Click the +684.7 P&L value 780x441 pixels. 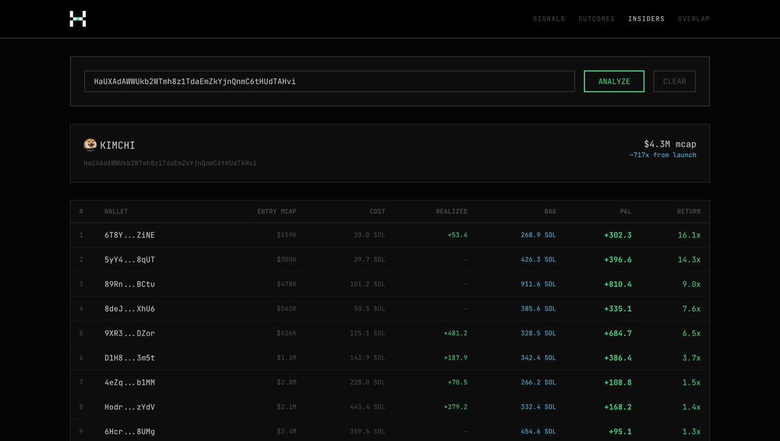coord(617,333)
